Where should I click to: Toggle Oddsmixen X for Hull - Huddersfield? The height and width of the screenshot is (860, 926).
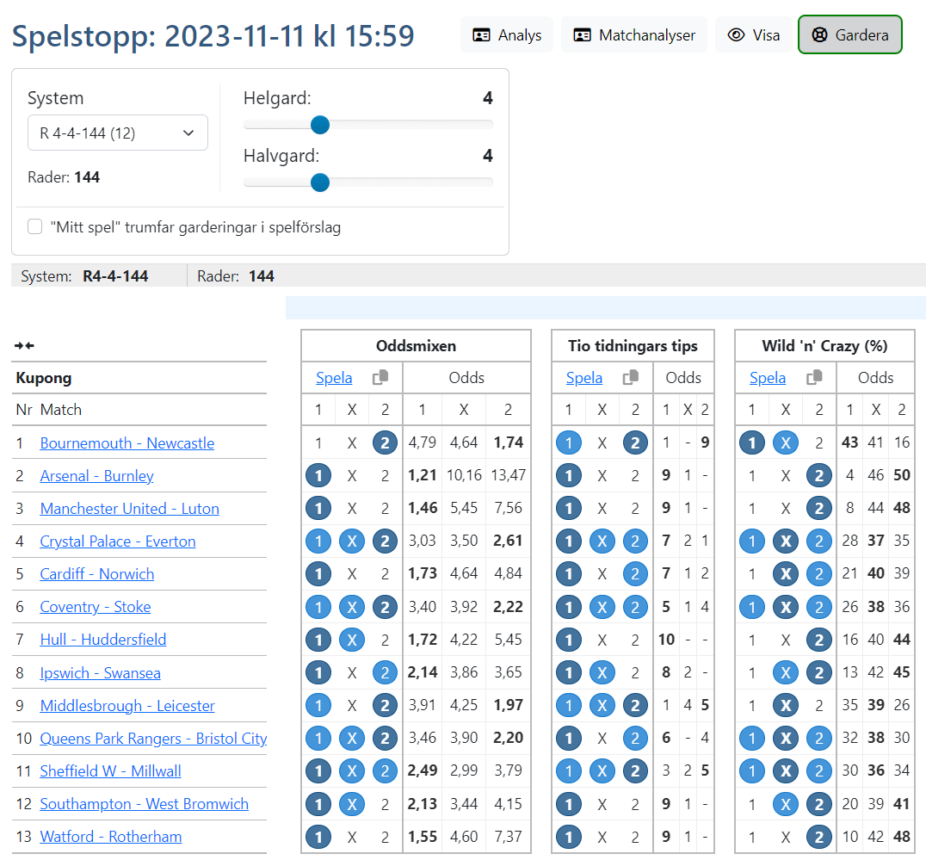352,640
